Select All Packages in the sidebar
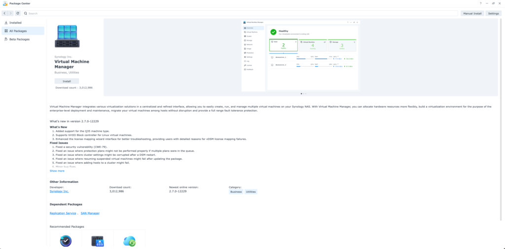The image size is (505, 249). pos(18,31)
